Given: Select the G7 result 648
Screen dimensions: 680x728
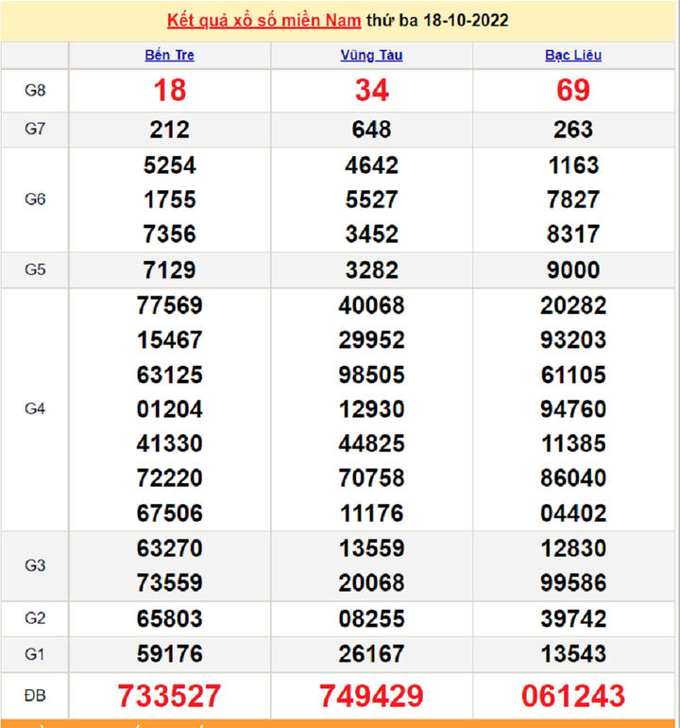Looking at the screenshot, I should tap(371, 130).
